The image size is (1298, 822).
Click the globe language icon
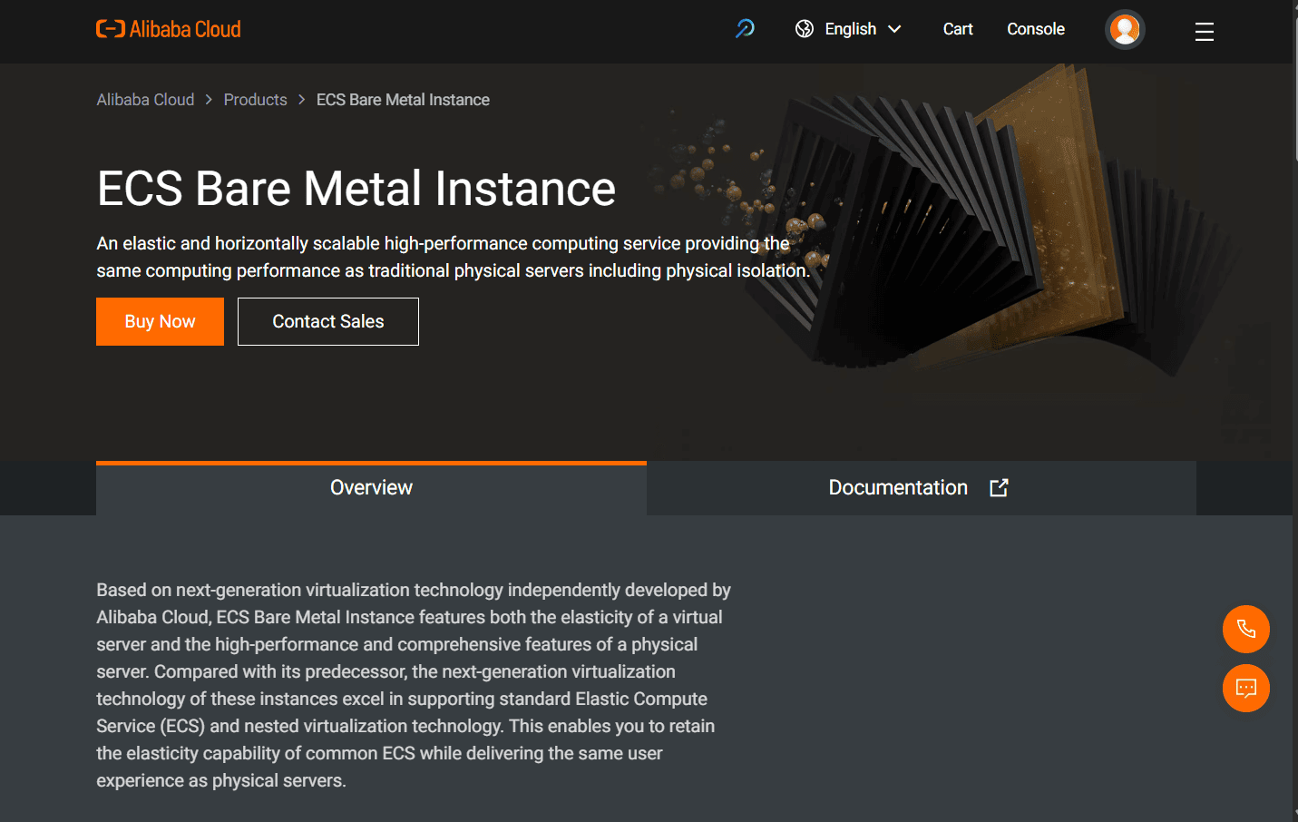[x=805, y=29]
